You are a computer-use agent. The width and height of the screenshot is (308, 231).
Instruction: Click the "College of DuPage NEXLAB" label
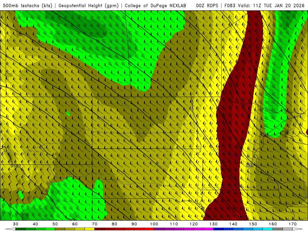click(156, 6)
